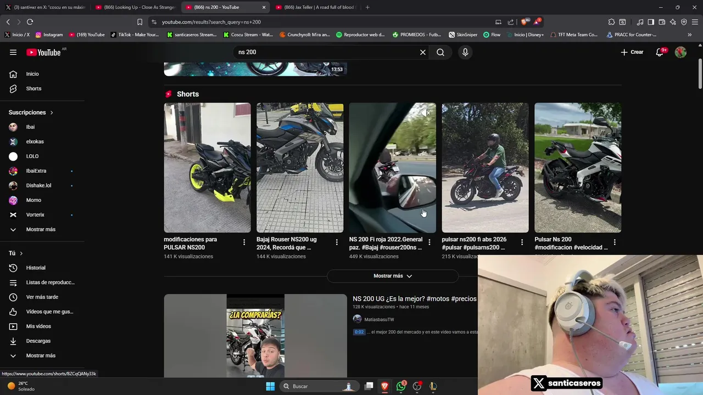Open the YouTube hamburger guide menu
The width and height of the screenshot is (703, 395).
point(13,52)
